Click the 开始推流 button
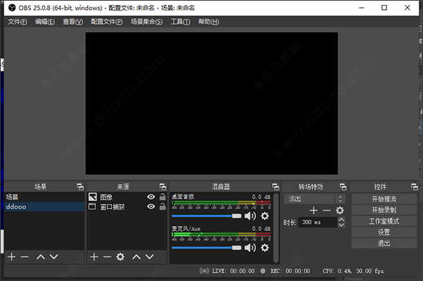Viewport: 423px width, 281px height. [x=384, y=199]
